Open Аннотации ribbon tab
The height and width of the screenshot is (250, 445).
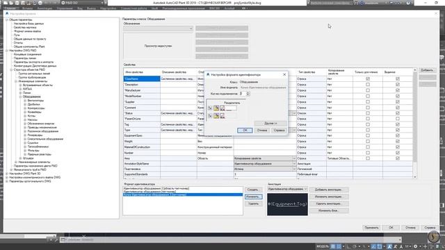44,8
